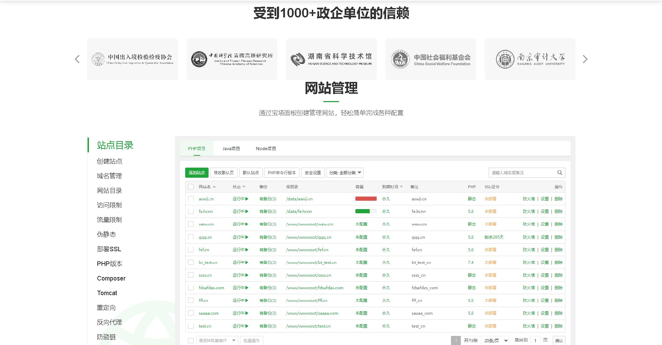662x345 pixels.
Task: Open the 请选择批量操作 dropdown
Action: [217, 340]
